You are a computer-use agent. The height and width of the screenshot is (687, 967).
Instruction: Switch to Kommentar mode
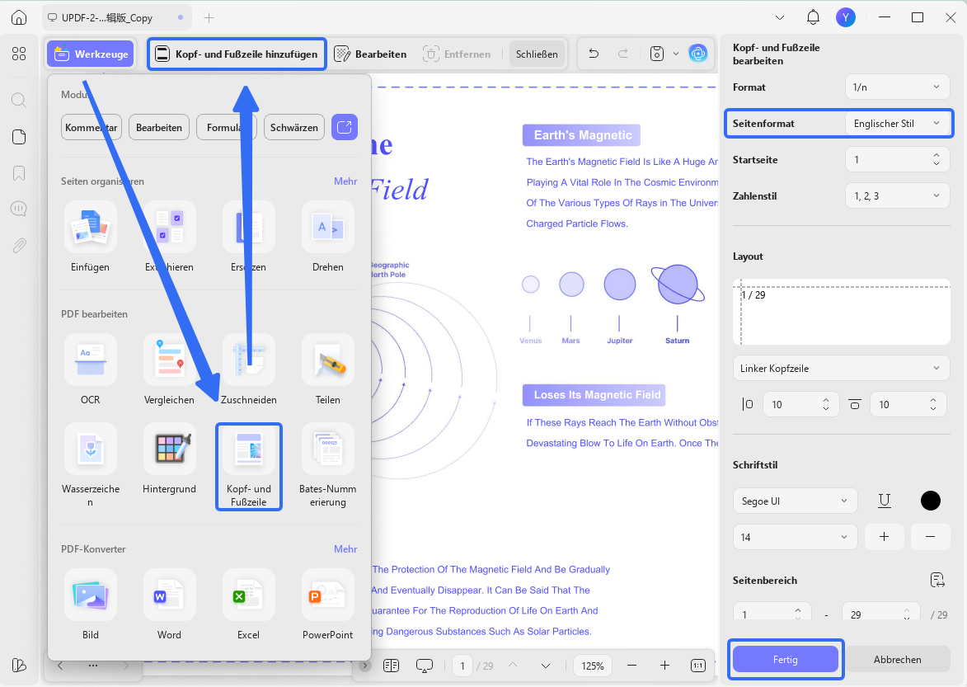point(92,127)
